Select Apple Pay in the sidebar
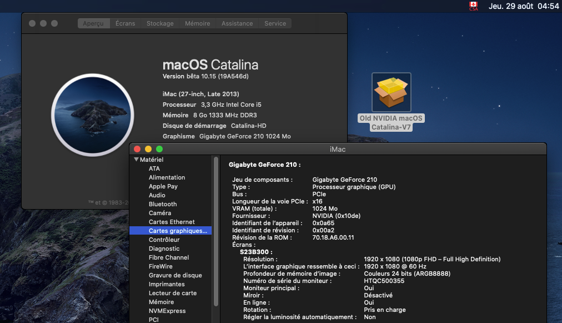The height and width of the screenshot is (323, 562). click(x=163, y=186)
